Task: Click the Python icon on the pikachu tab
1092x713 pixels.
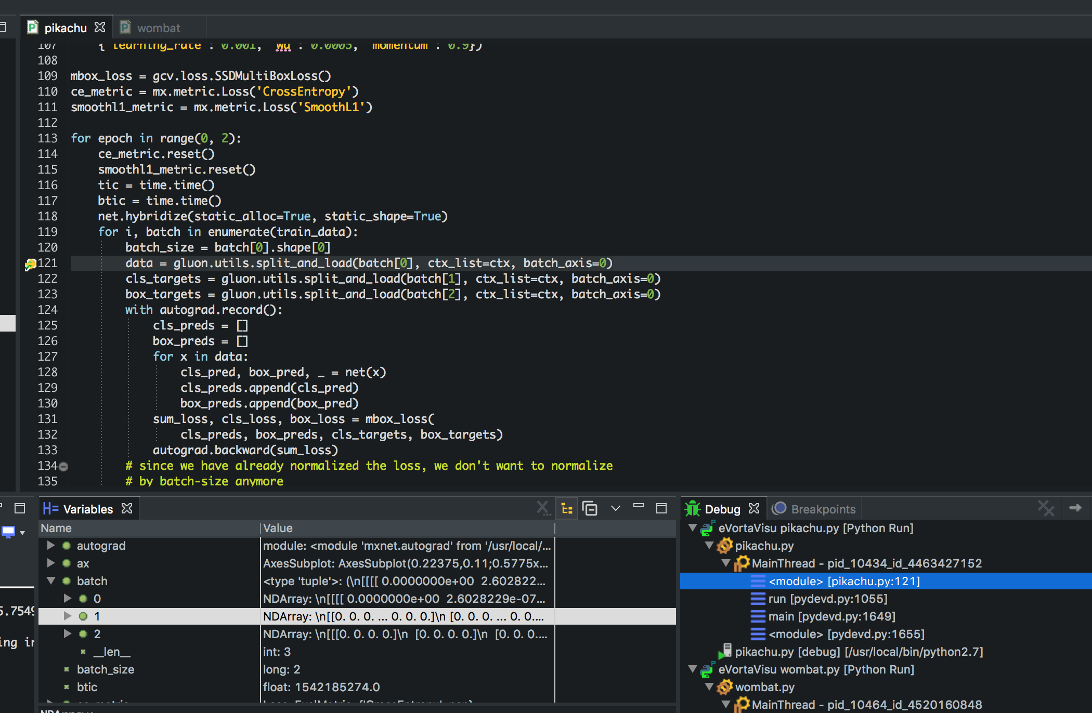Action: point(33,27)
